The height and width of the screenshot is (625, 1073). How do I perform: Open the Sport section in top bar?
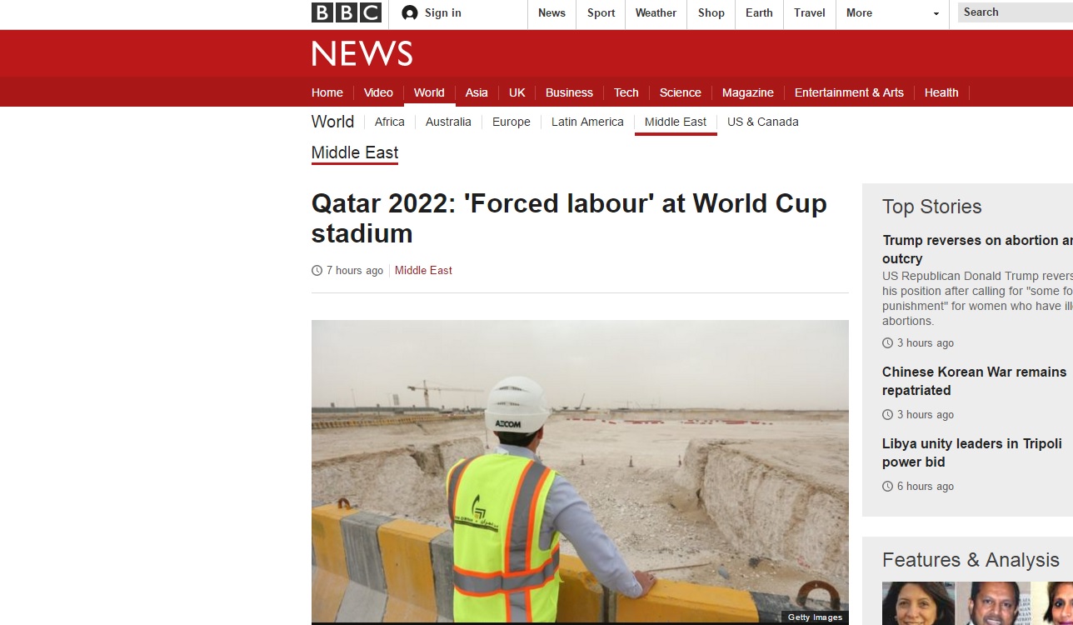tap(601, 12)
